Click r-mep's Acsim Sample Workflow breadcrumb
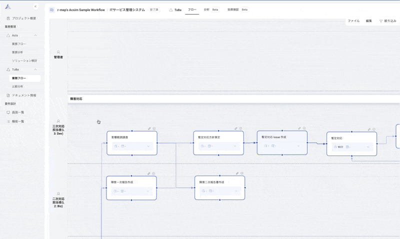This screenshot has width=400, height=239. click(81, 10)
